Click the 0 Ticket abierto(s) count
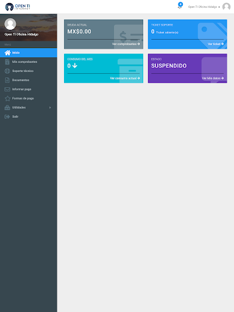234x312 pixels. click(165, 32)
